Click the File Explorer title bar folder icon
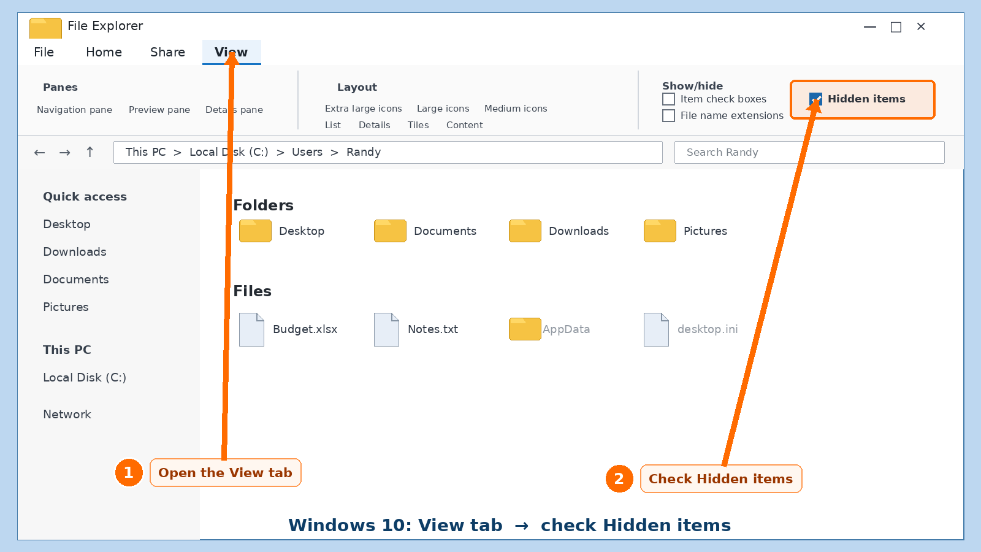The height and width of the screenshot is (552, 981). point(45,28)
